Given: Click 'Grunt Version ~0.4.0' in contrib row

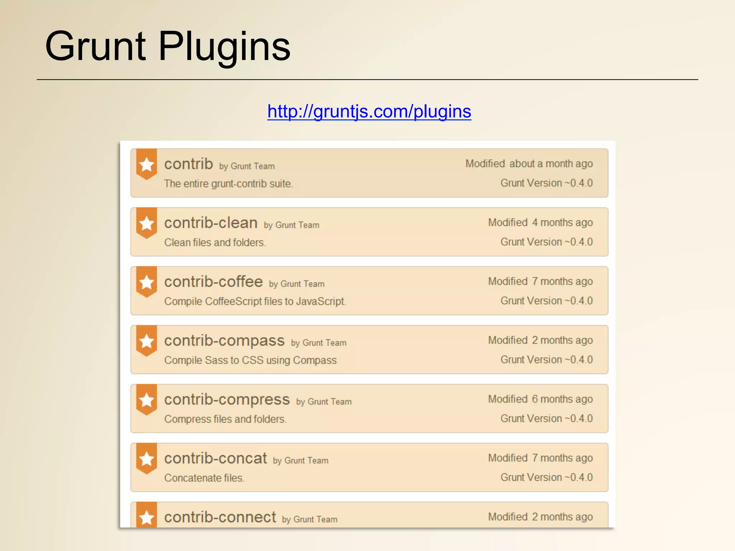Looking at the screenshot, I should 547,183.
